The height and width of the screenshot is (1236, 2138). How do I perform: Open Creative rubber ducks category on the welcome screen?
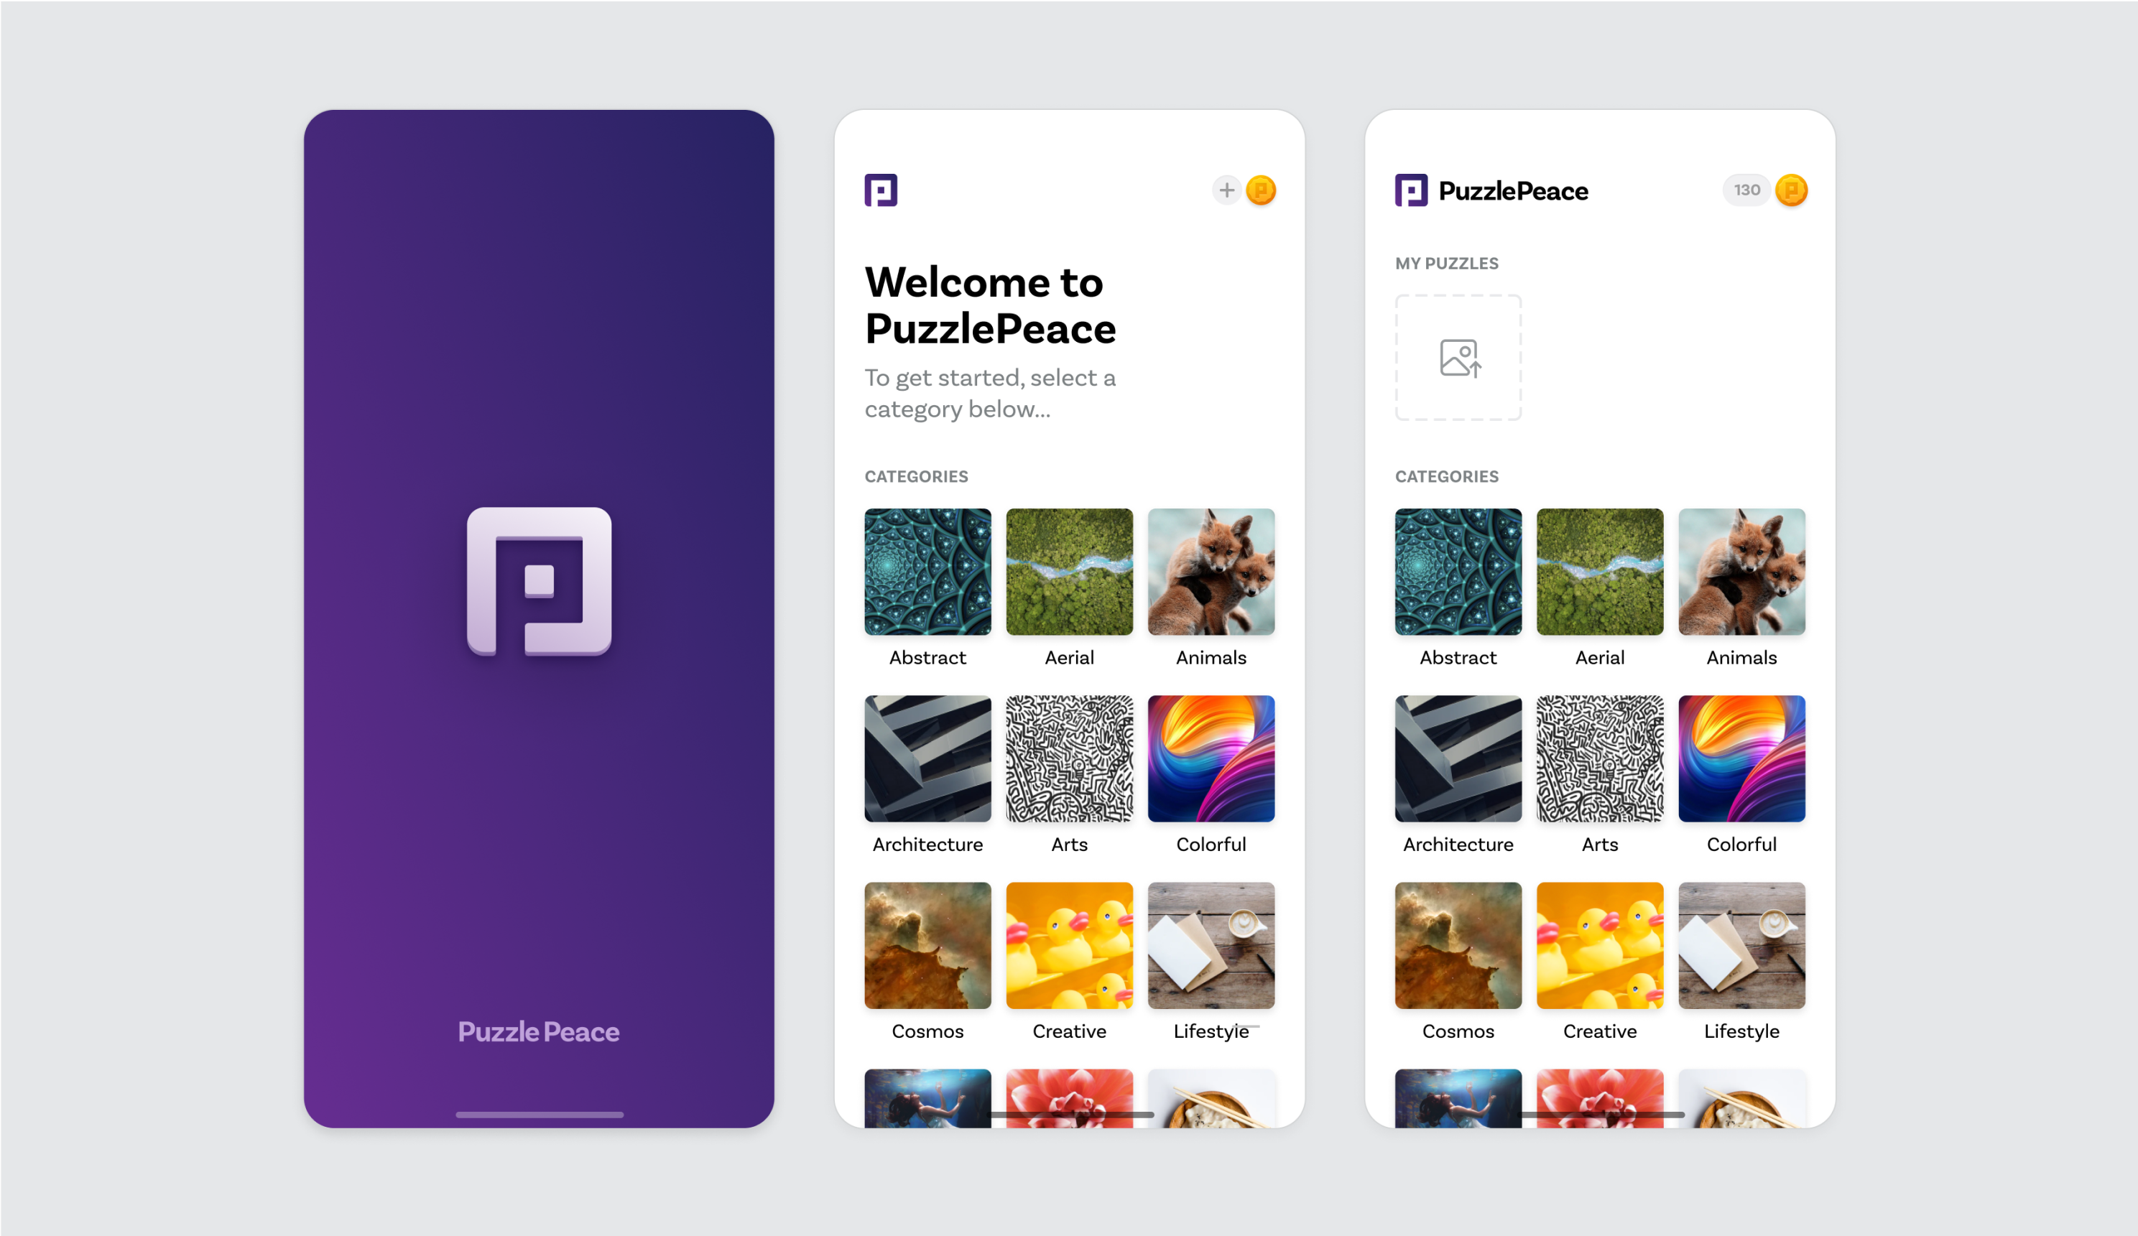1069,945
